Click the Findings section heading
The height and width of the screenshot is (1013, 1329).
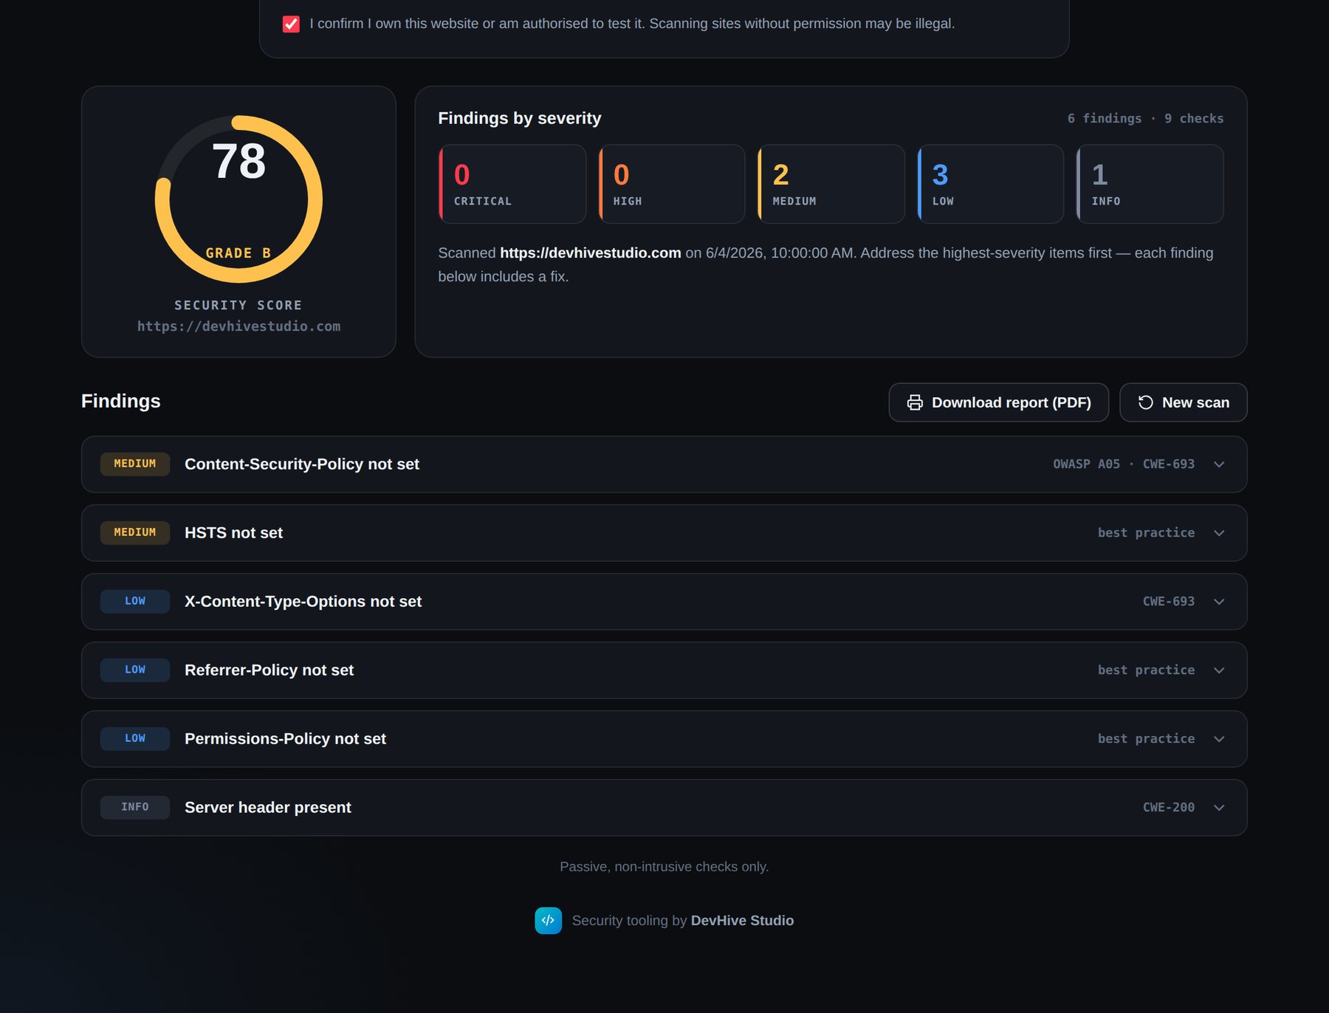point(121,401)
